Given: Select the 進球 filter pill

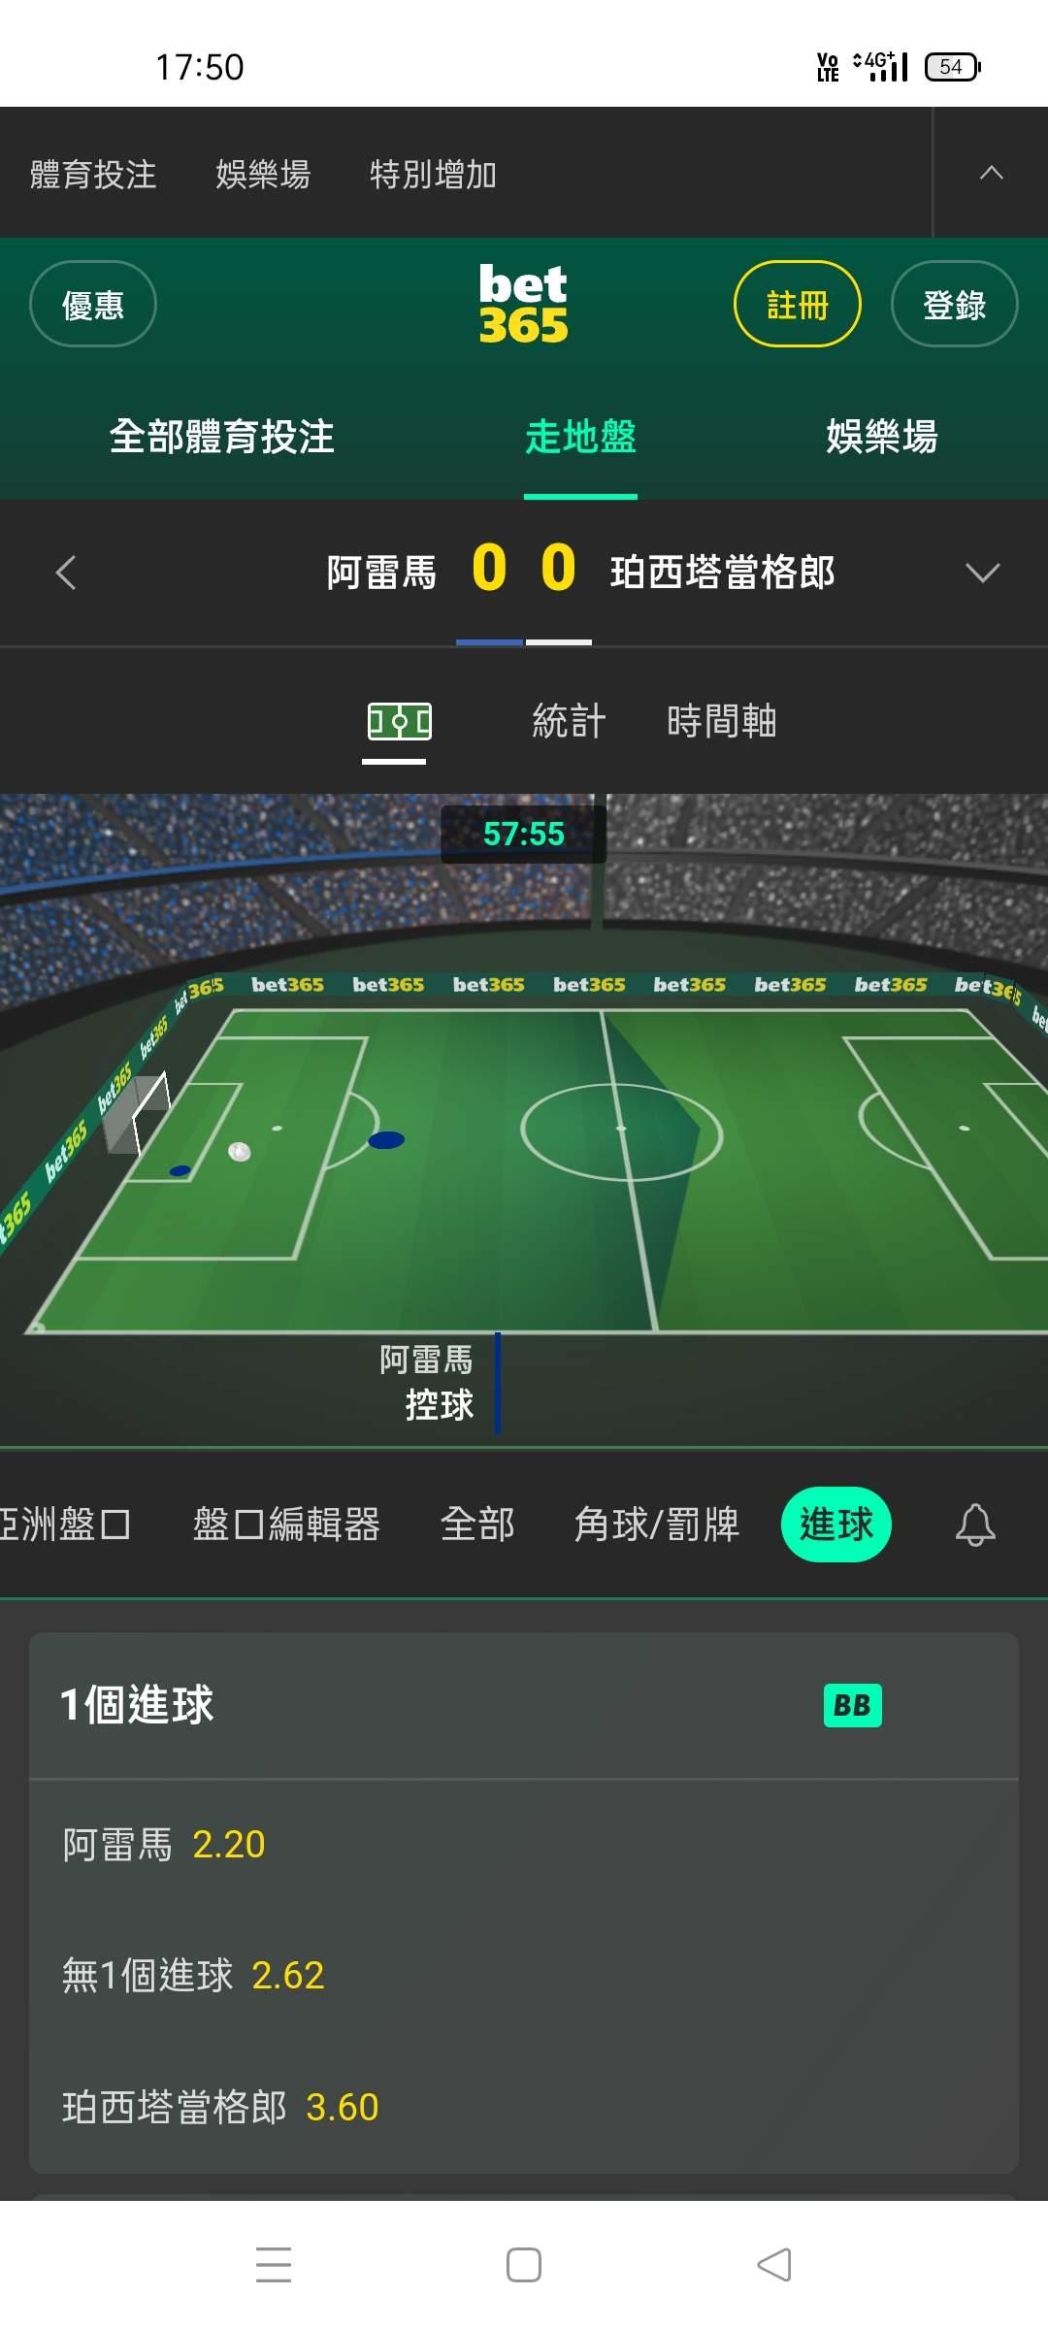Looking at the screenshot, I should [835, 1525].
